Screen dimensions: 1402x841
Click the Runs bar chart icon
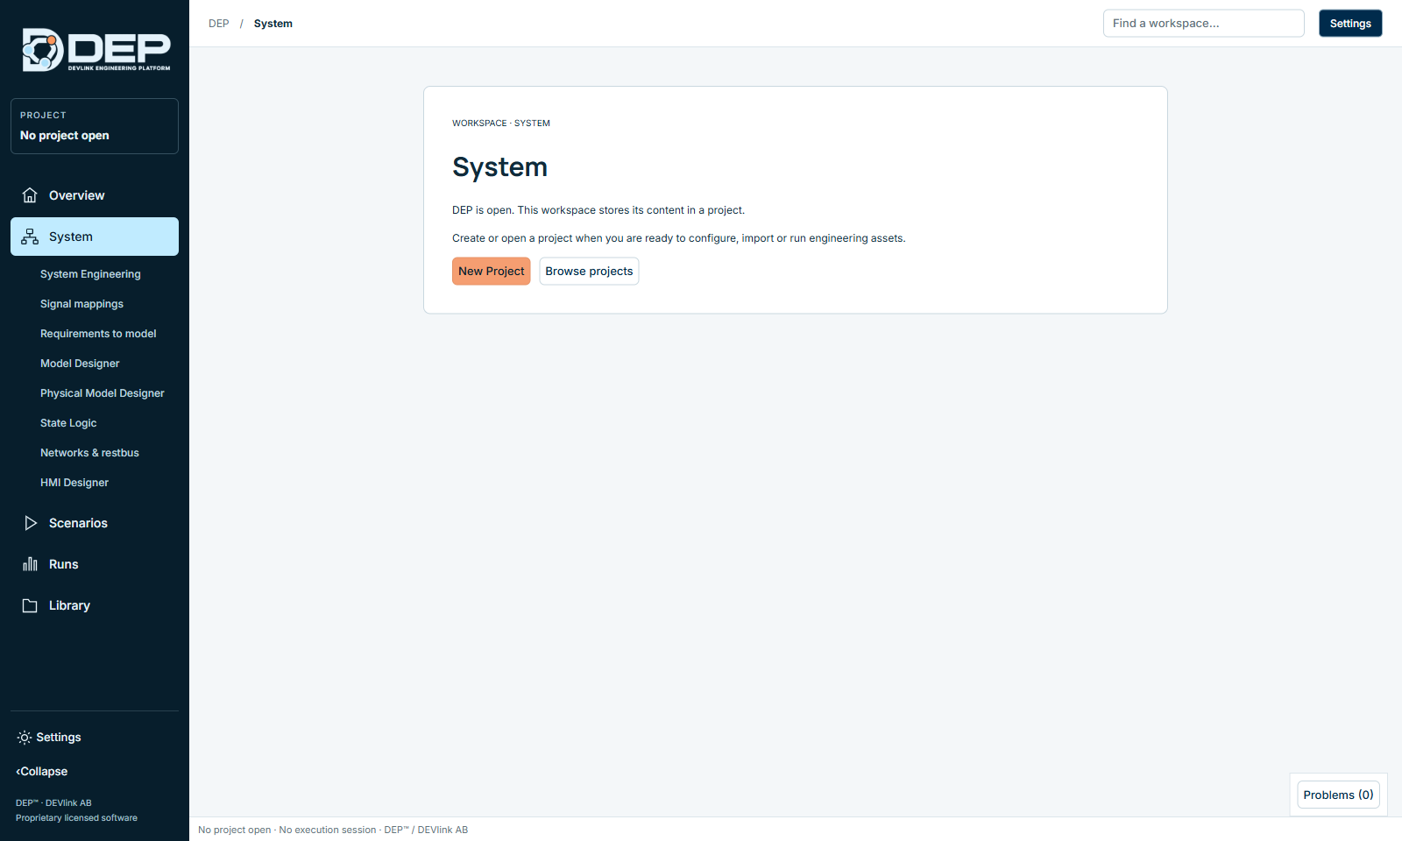click(x=30, y=564)
